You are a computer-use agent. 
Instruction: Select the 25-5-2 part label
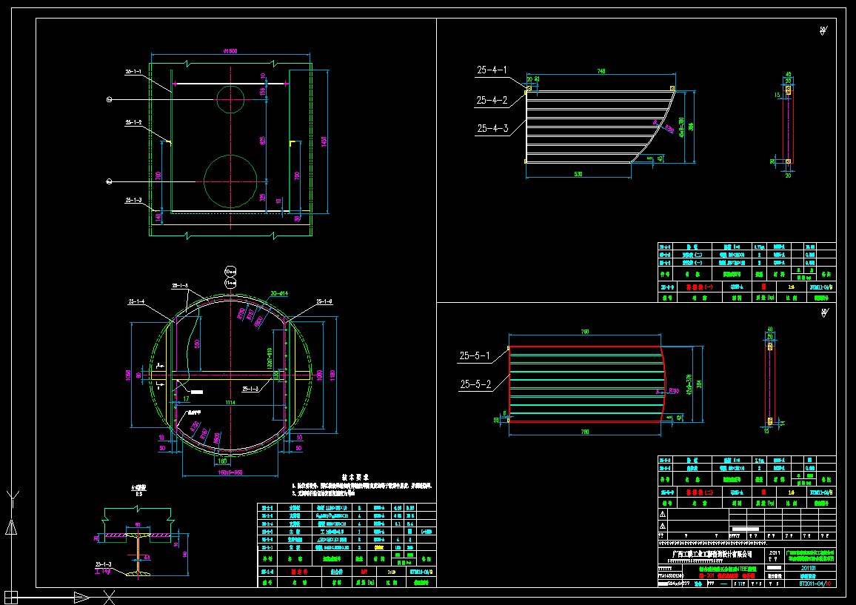tap(475, 384)
